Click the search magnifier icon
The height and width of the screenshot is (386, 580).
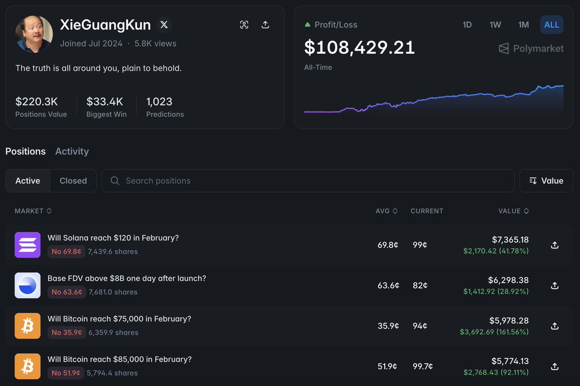115,181
